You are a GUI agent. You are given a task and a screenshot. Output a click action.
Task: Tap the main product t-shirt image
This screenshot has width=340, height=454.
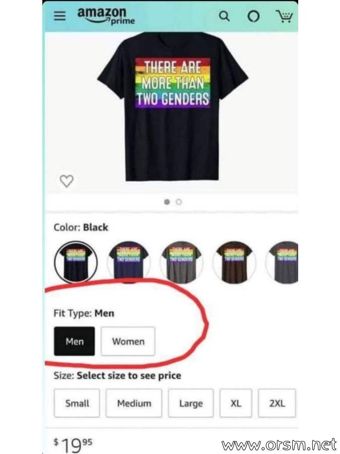point(173,106)
